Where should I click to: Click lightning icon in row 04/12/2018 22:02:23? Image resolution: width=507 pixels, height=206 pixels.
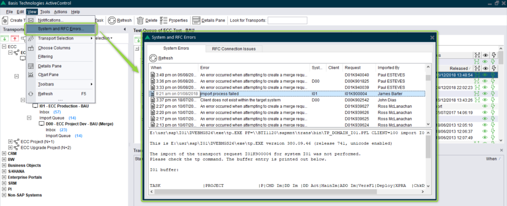(493, 87)
